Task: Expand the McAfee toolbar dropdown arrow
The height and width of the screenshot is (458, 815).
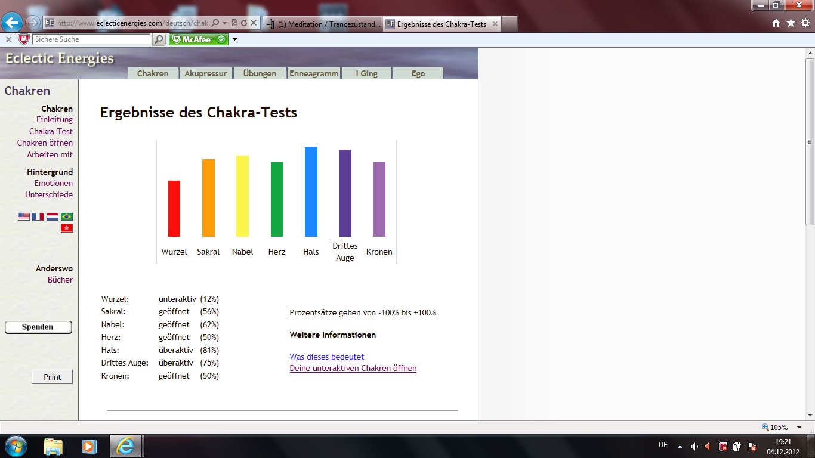Action: [x=234, y=40]
